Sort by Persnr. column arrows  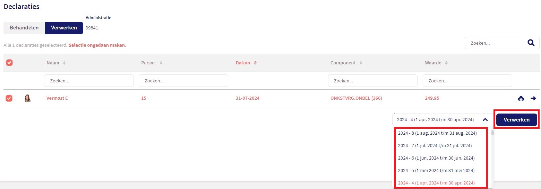[161, 63]
